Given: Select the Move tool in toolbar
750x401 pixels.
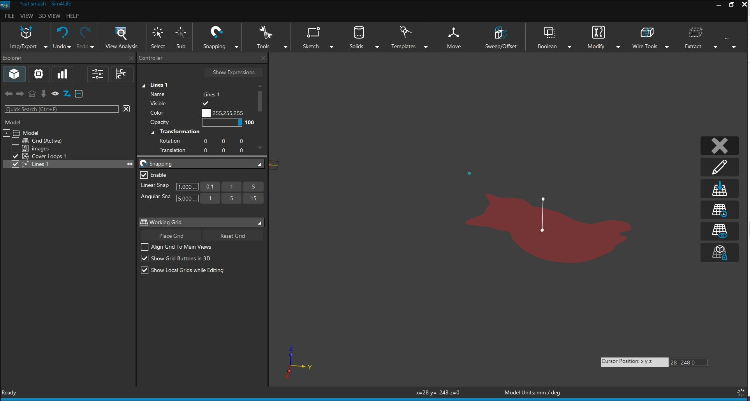Looking at the screenshot, I should click(x=454, y=33).
